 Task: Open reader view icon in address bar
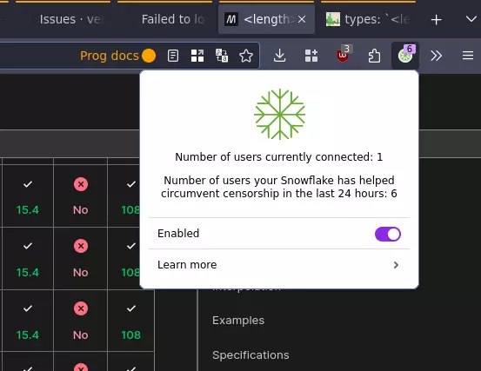click(x=173, y=56)
